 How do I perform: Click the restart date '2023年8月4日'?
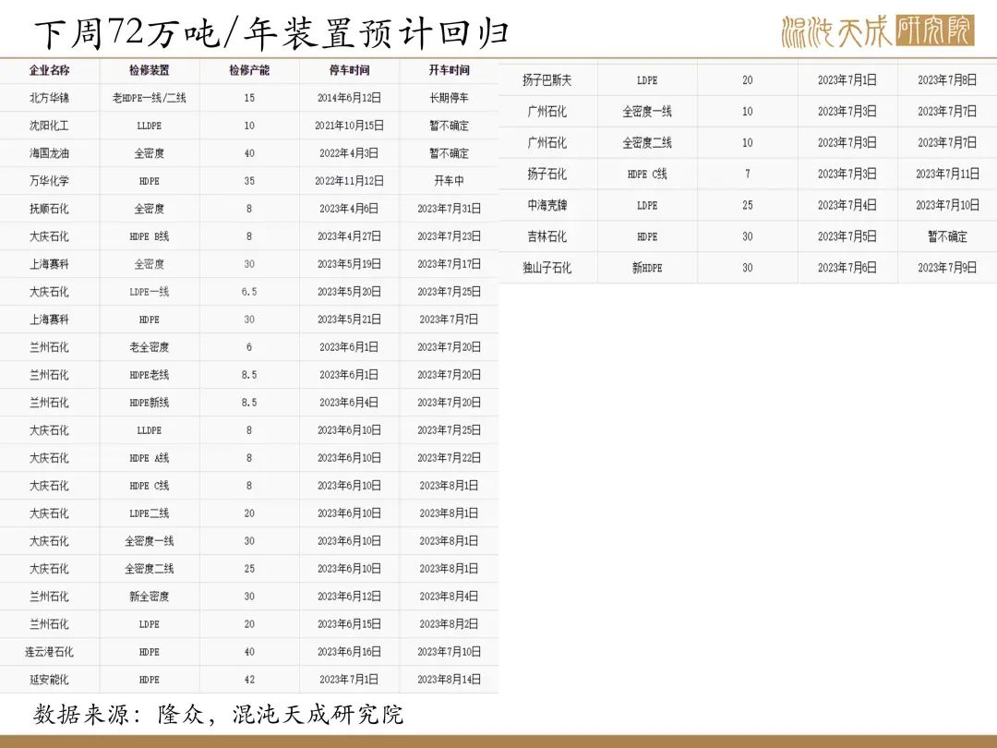449,597
